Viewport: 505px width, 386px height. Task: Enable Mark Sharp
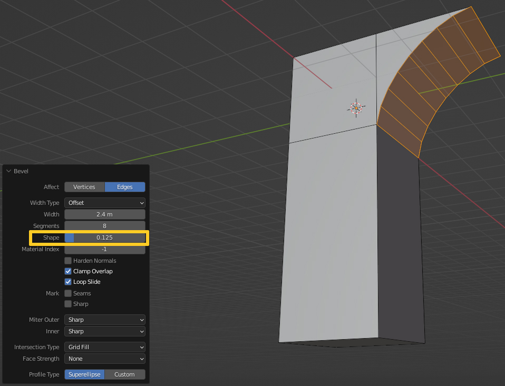click(x=67, y=303)
